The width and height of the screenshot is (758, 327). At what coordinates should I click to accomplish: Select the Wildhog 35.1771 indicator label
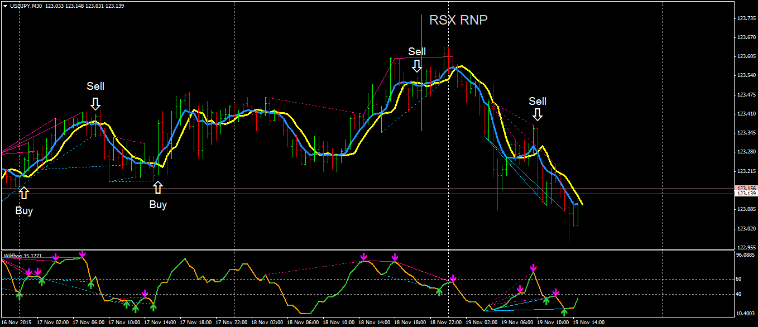click(21, 256)
